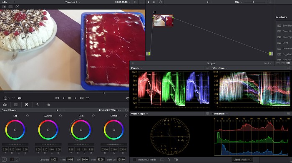292x163 pixels.
Task: Select single scope layout view
Action: (278, 63)
